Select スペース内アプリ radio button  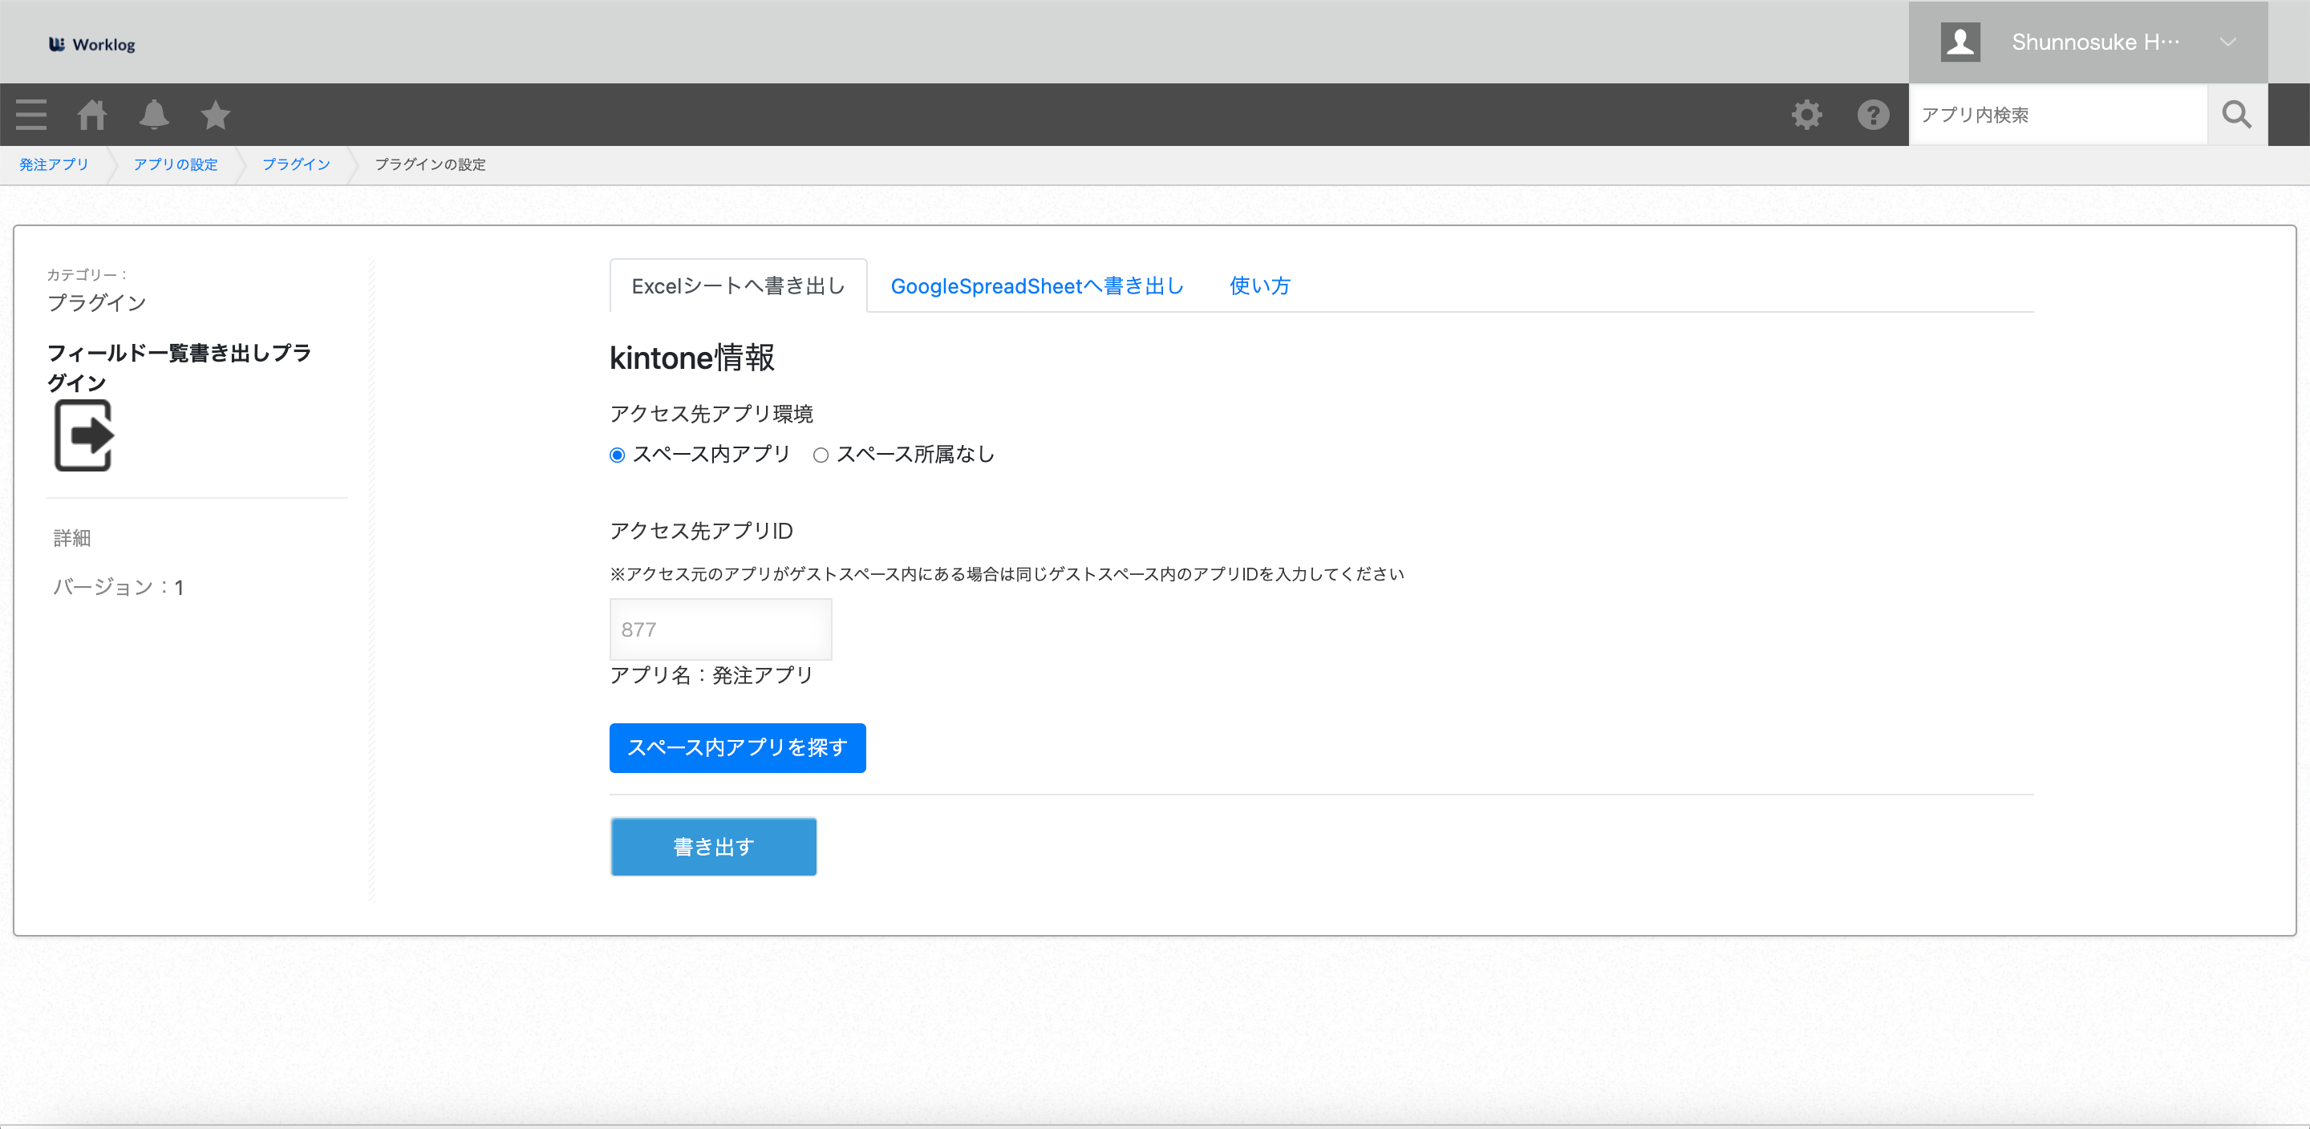(617, 455)
